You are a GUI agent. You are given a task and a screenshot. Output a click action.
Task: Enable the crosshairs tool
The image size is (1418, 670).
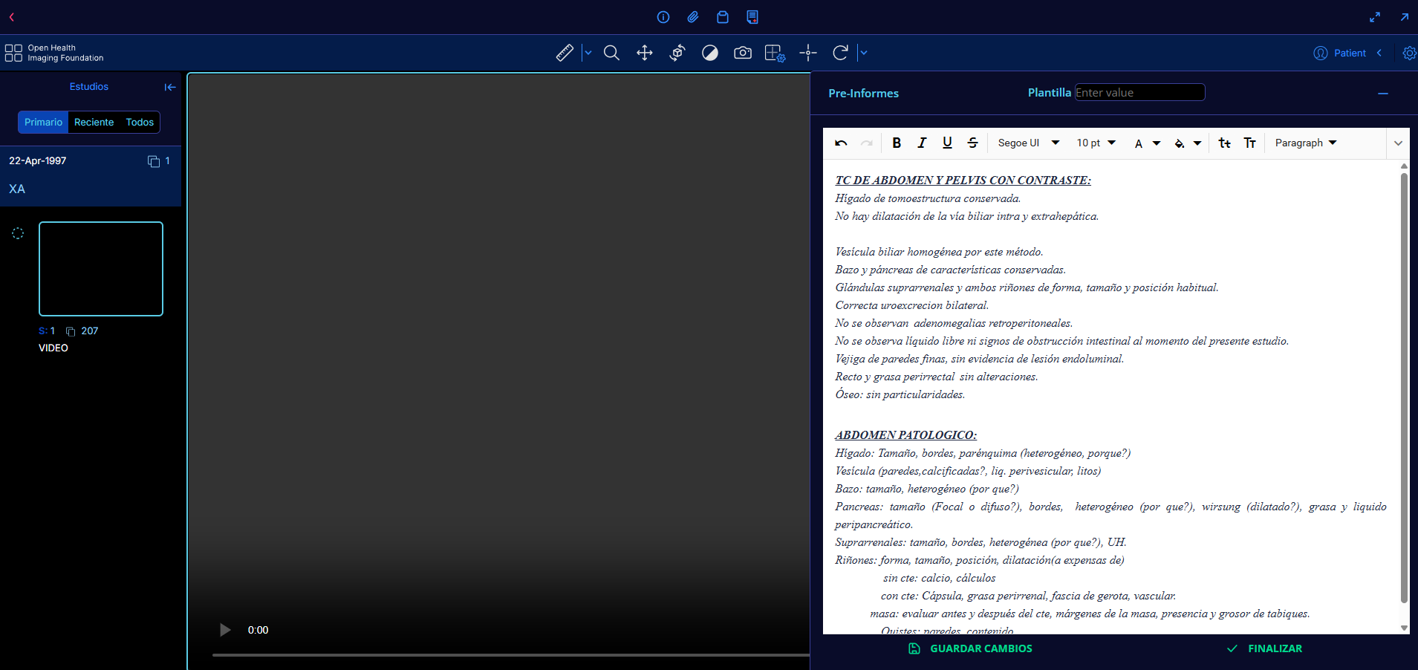(808, 53)
